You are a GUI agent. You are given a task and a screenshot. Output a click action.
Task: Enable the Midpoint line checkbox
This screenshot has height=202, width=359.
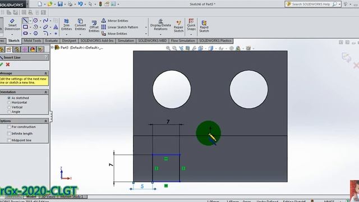(9, 140)
